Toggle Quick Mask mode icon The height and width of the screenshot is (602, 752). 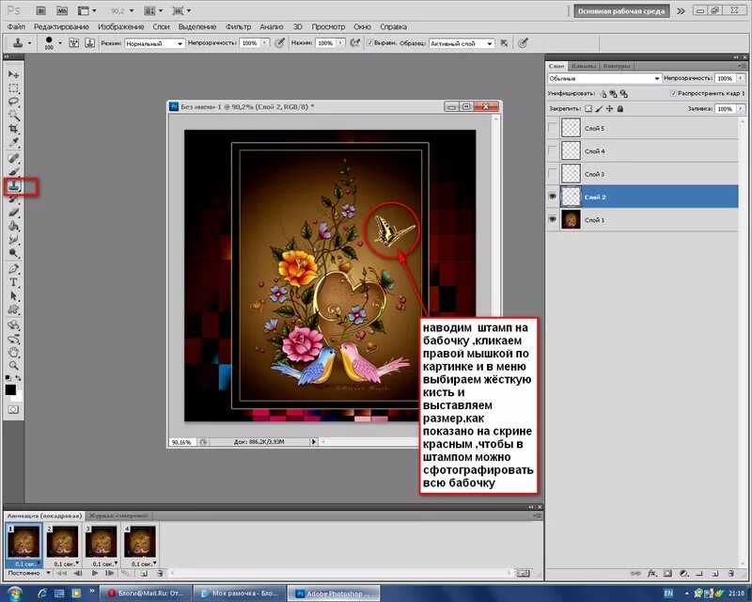tap(13, 409)
